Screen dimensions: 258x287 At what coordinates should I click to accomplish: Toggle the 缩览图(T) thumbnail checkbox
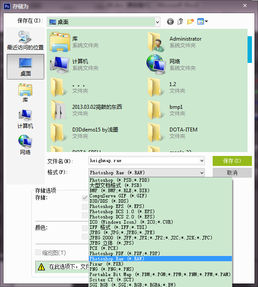coord(38,252)
